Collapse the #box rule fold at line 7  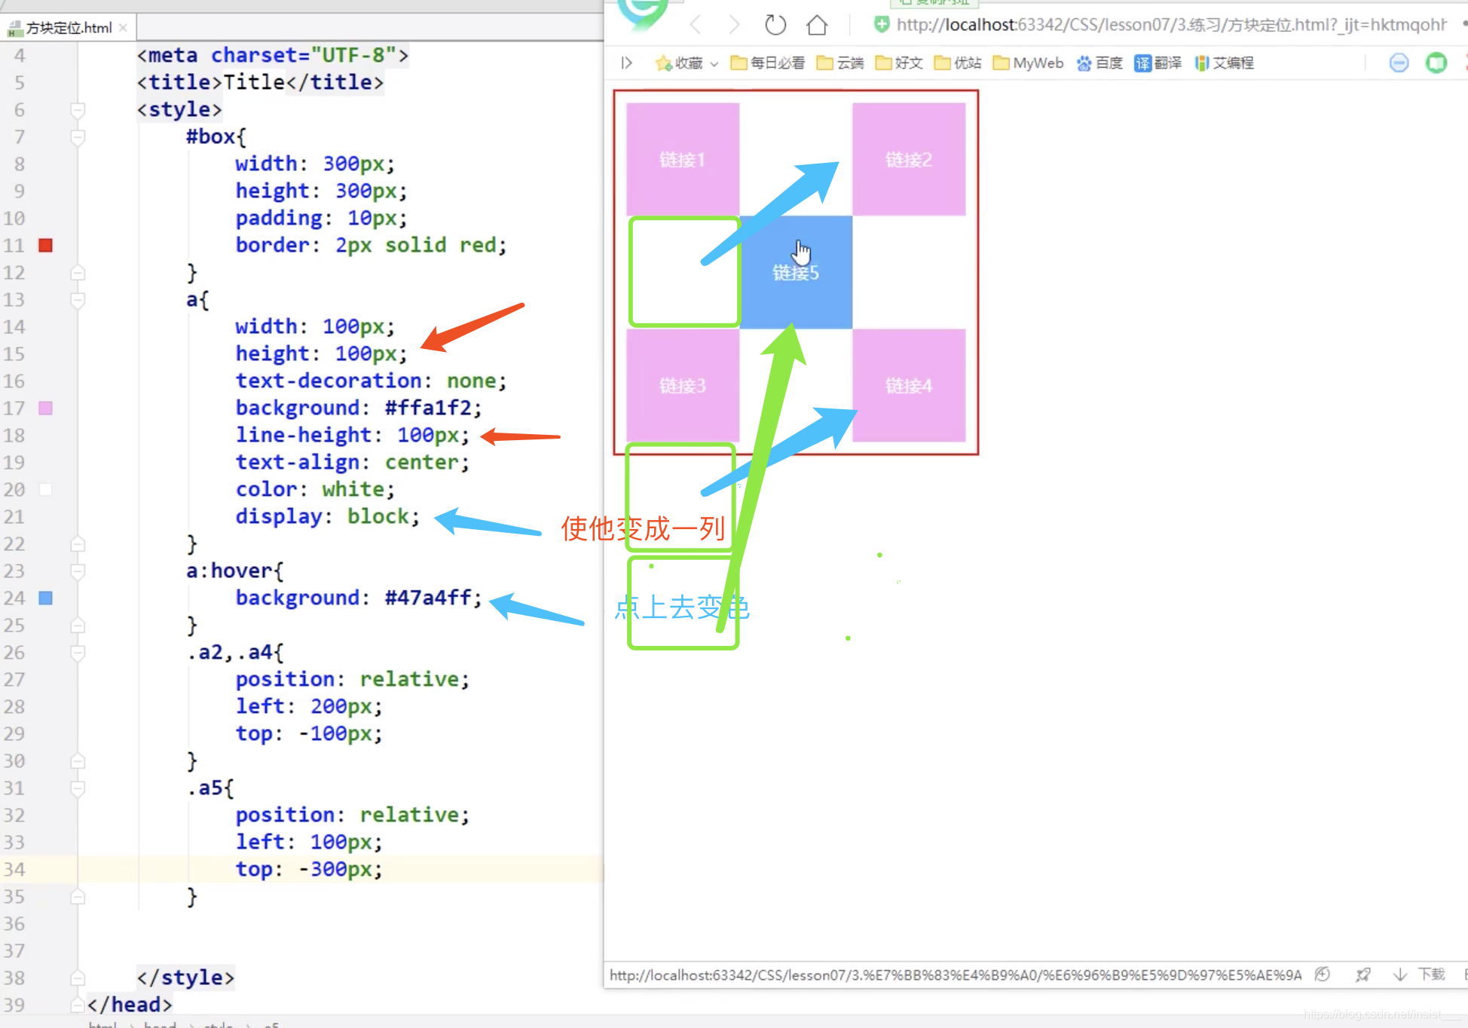[78, 137]
